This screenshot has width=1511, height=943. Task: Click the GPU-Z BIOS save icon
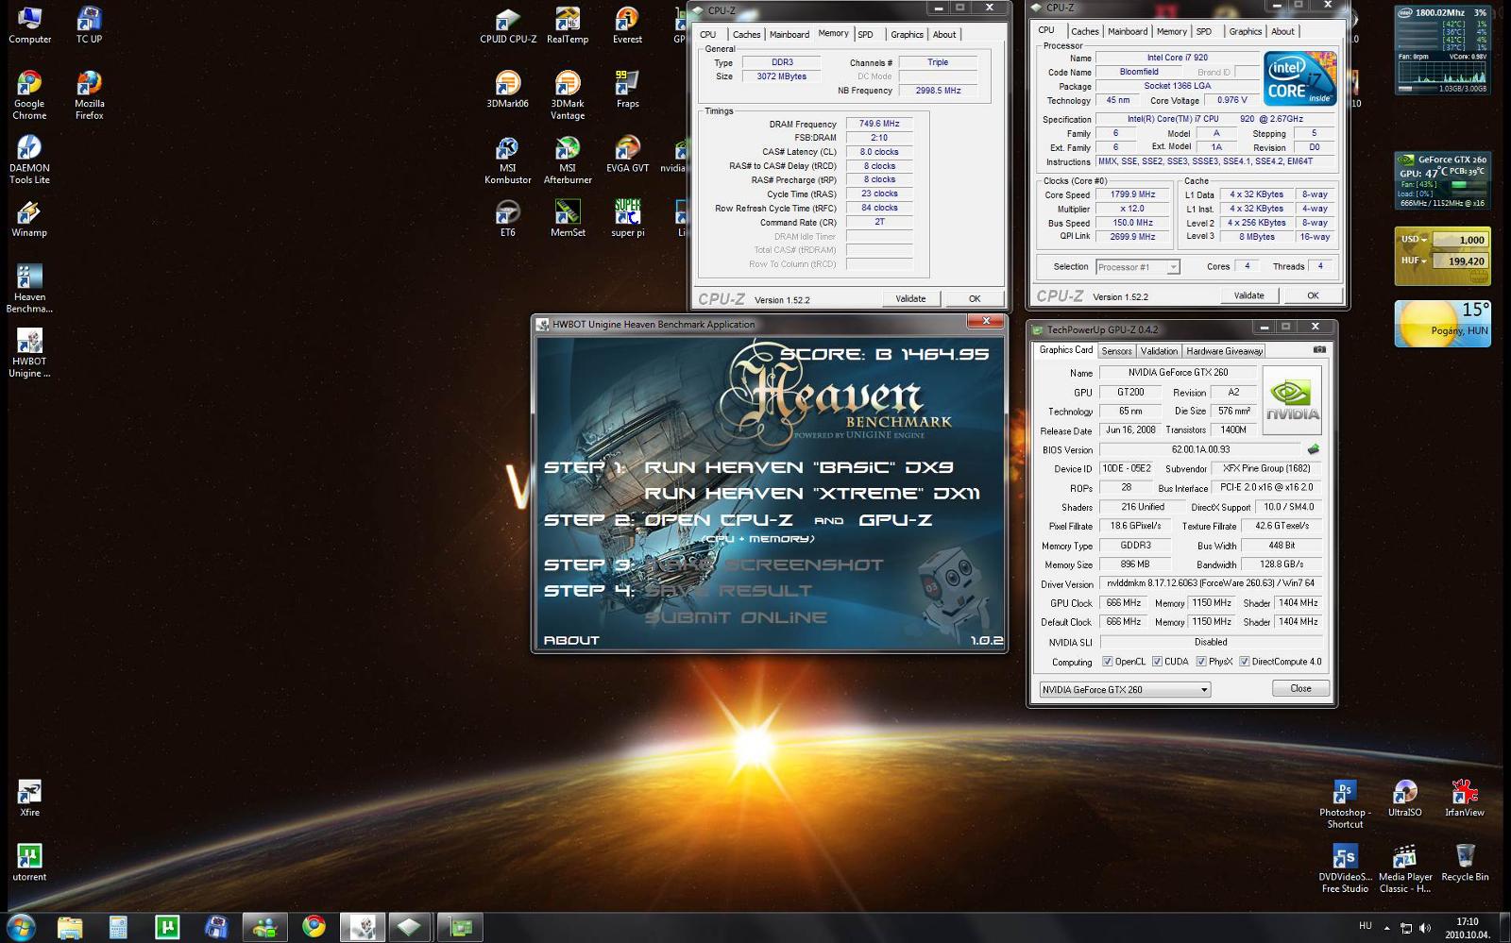1313,449
